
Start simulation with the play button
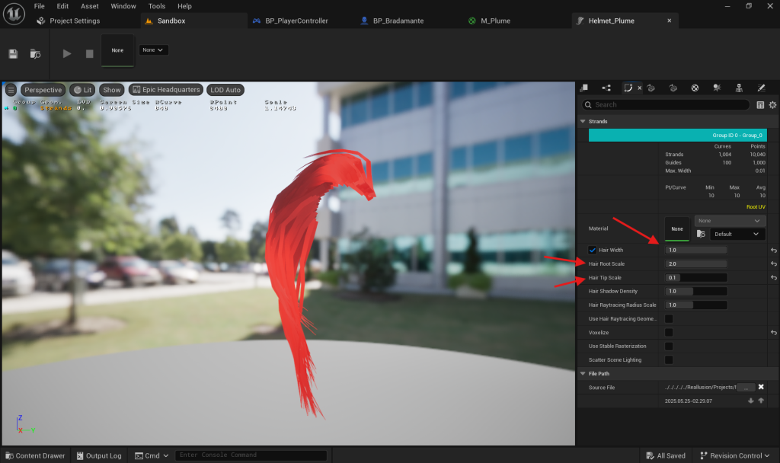[x=67, y=54]
